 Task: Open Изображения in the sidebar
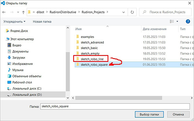click(x=22, y=64)
